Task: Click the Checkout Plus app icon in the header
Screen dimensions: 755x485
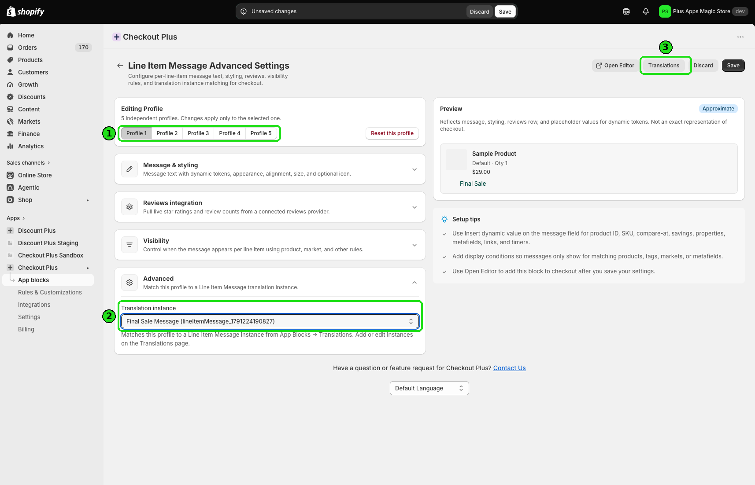Action: coord(117,37)
